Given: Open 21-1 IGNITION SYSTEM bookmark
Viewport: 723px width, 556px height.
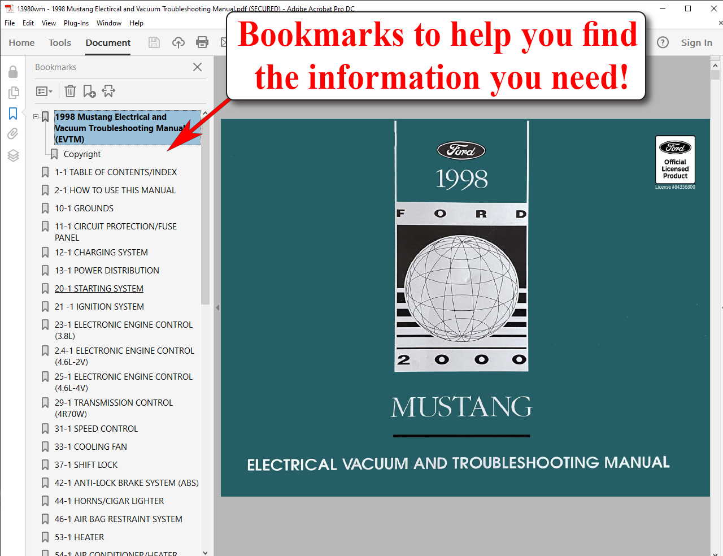Looking at the screenshot, I should point(99,307).
